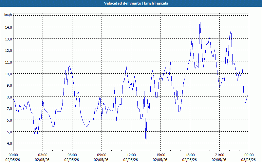Screen dimensions: 262x163
Task: Click the wind speed peak near 22:10
Action: tap(231, 30)
